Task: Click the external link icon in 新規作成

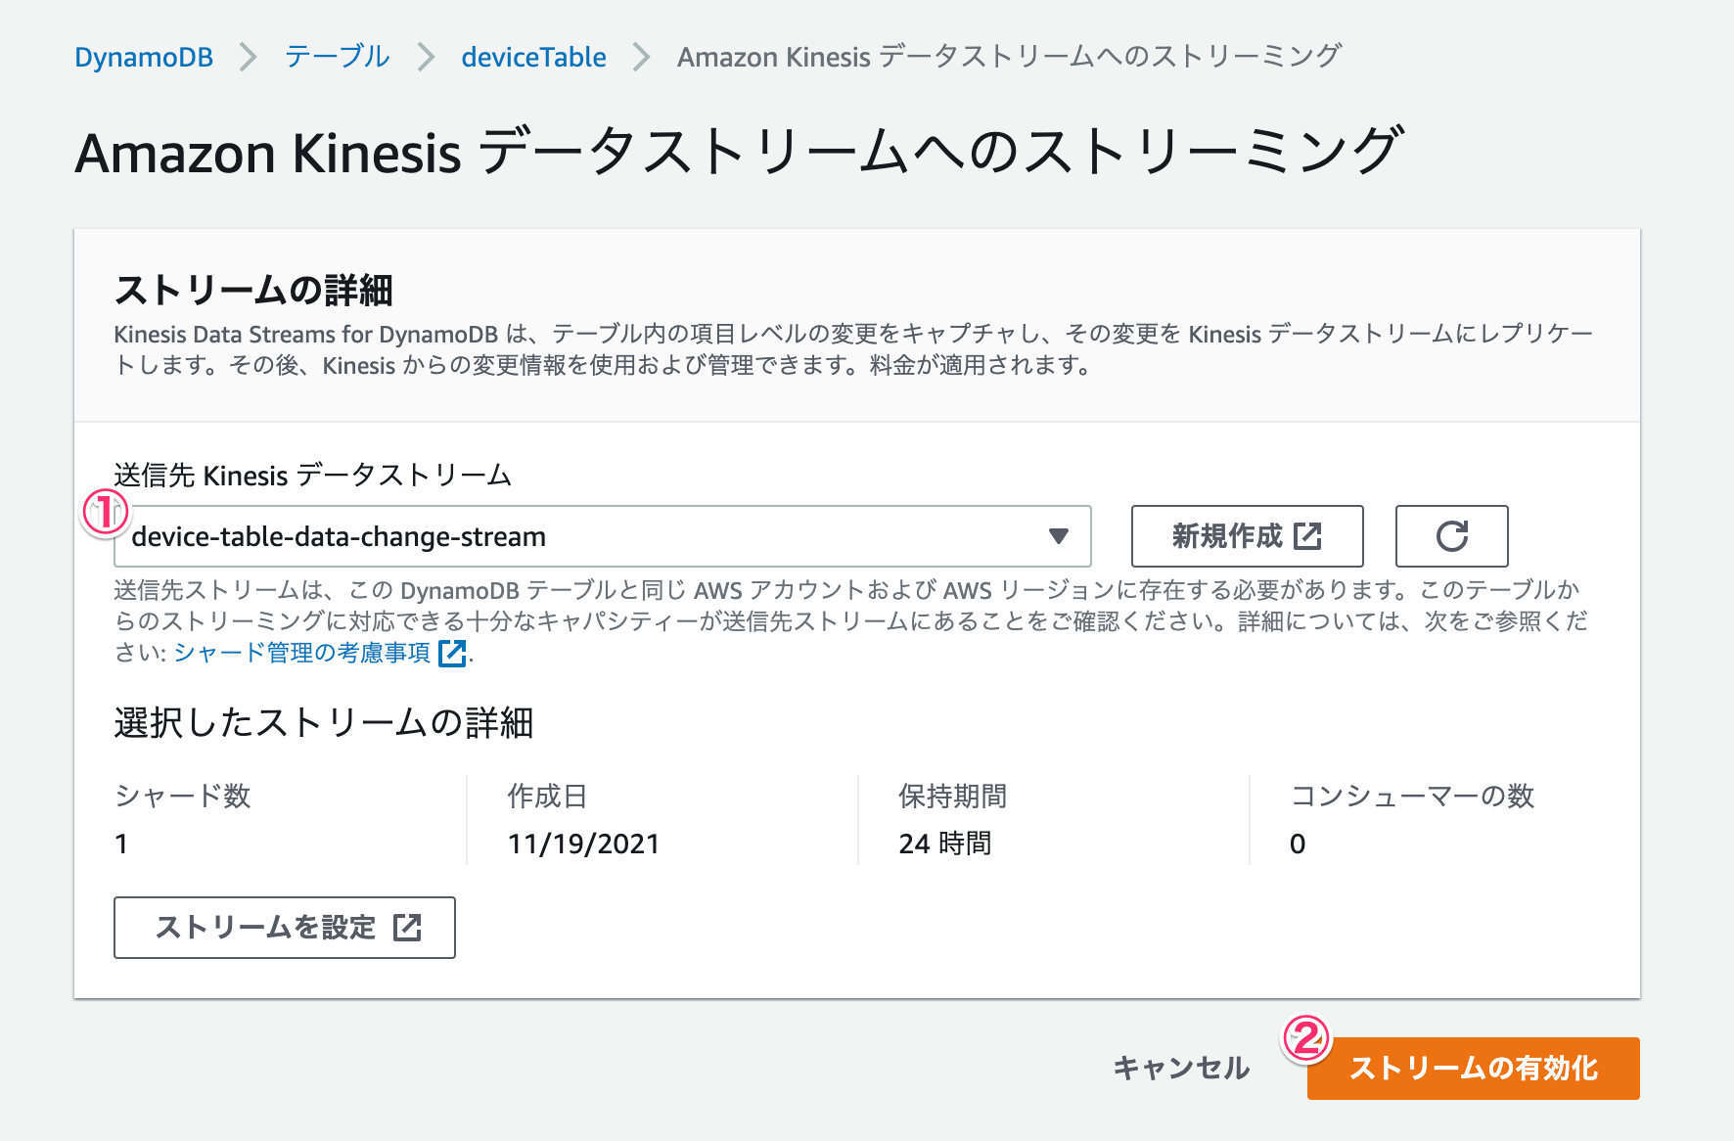Action: coord(1307,536)
